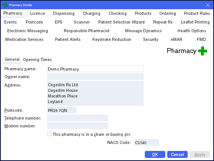Select the FMD tab
This screenshot has height=161, width=214.
point(201,39)
